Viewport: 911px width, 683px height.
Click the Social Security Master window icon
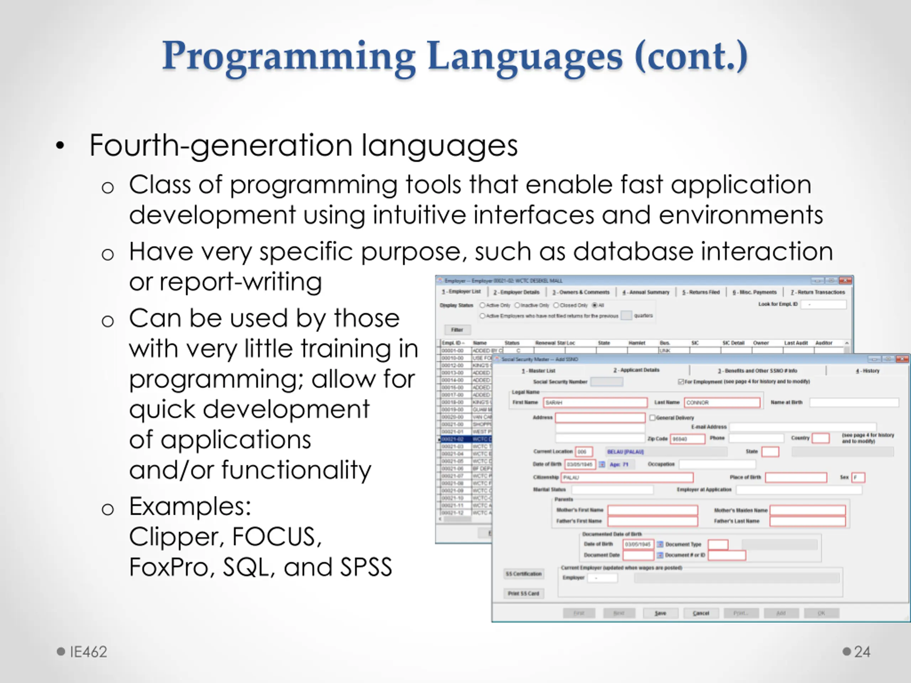(497, 359)
